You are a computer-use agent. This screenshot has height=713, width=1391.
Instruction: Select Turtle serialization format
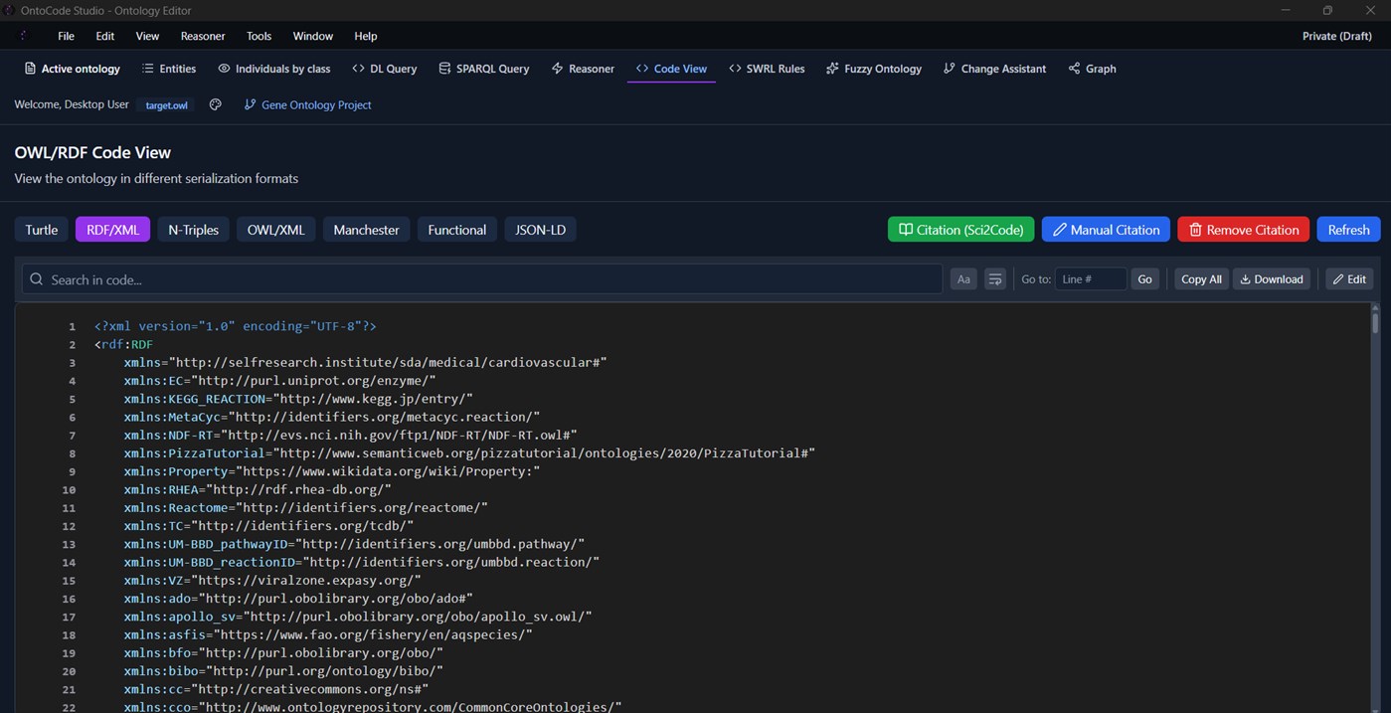(42, 230)
